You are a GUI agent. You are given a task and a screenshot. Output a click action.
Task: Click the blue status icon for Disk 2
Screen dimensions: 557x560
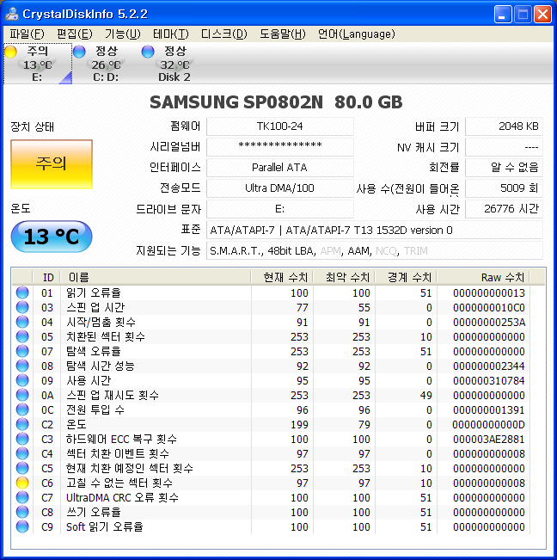148,52
